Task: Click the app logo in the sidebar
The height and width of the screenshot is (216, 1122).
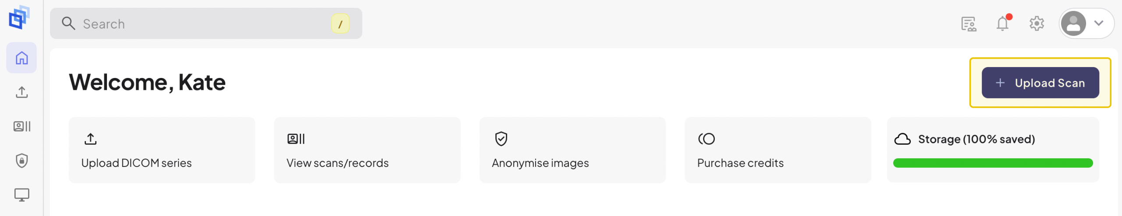Action: click(x=19, y=18)
